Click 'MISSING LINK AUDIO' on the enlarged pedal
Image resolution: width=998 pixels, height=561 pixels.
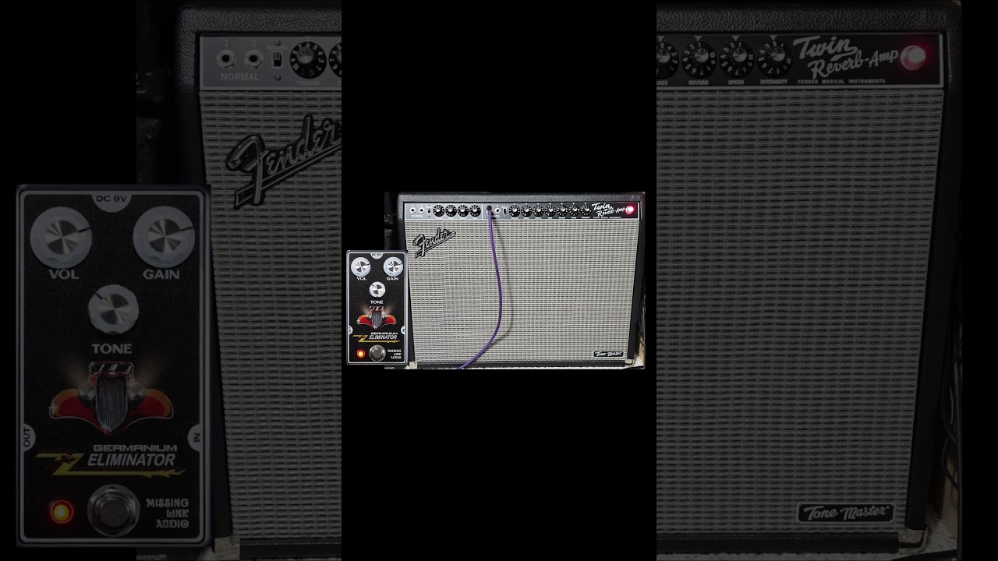[167, 513]
